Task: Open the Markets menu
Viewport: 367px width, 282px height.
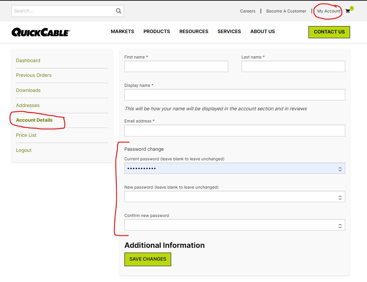Action: point(122,32)
